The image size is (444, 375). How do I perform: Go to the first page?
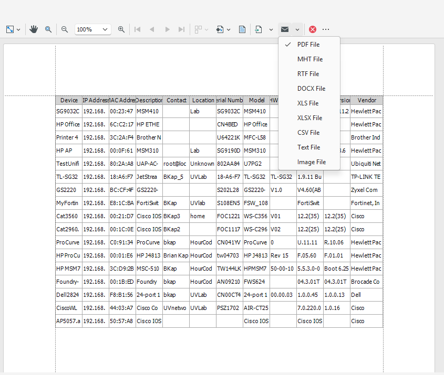[x=138, y=29]
